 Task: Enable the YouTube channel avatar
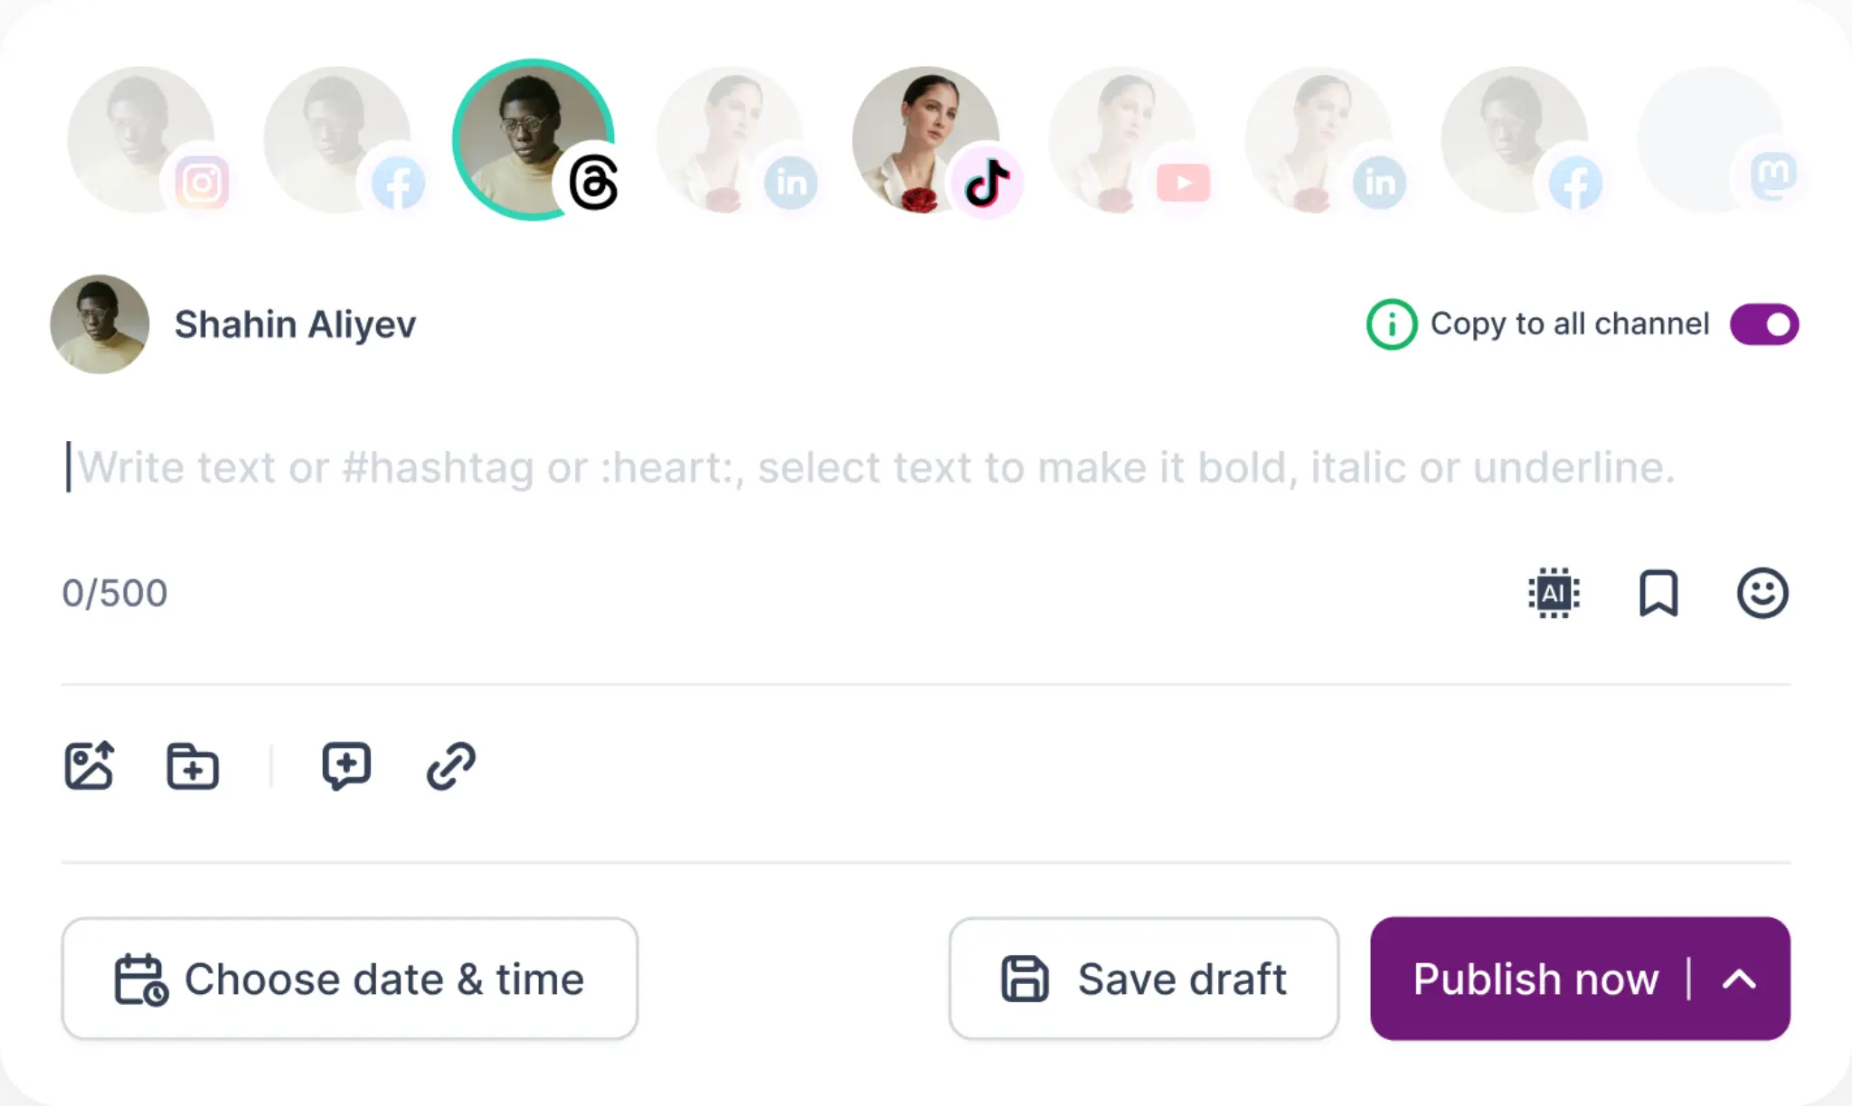[1122, 140]
